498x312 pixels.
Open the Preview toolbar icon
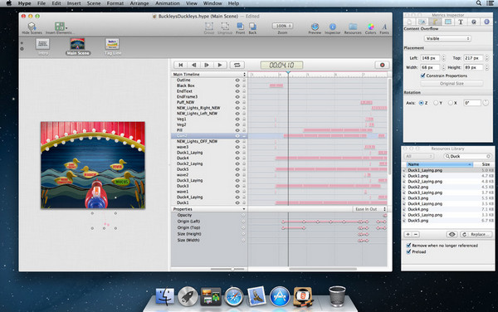point(315,27)
